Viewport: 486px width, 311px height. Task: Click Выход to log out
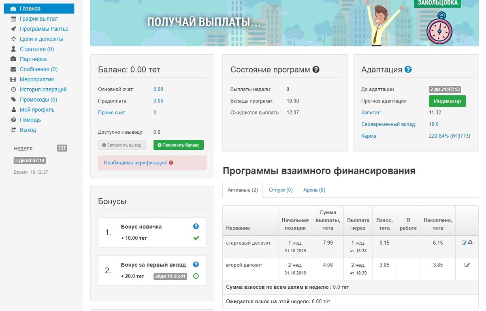click(28, 130)
